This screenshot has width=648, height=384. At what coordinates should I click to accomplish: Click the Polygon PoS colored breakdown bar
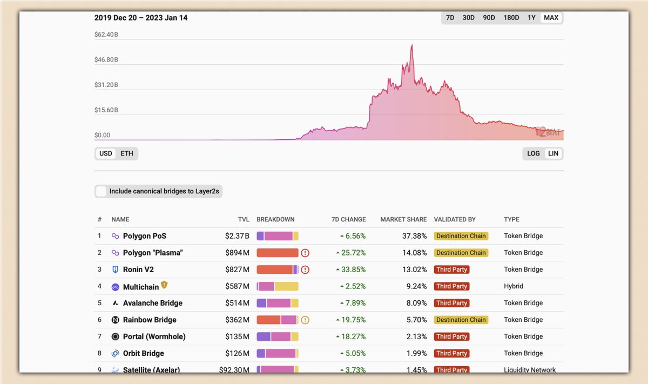tap(278, 236)
